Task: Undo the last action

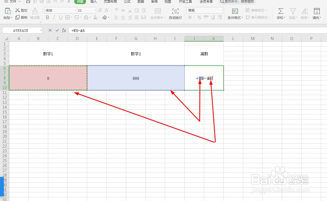Action: (55, 1)
